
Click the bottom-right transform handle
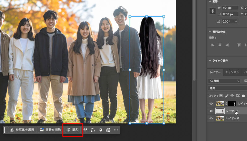point(164,123)
